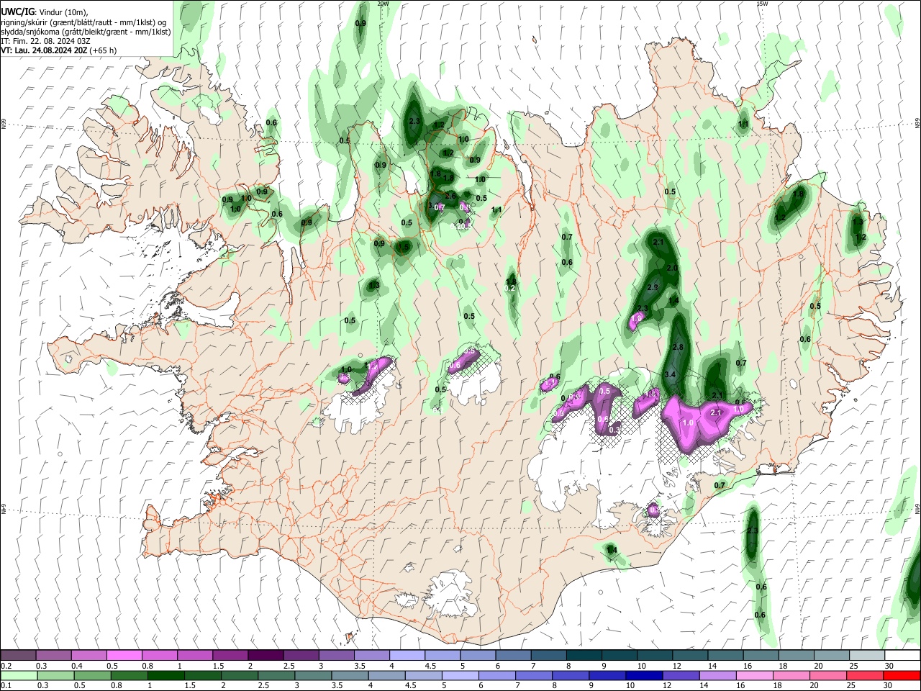Click the "2.9" precipitation value on the map
The width and height of the screenshot is (921, 691).
653,287
